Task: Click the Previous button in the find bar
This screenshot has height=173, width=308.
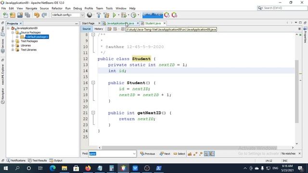Action: pos(148,154)
